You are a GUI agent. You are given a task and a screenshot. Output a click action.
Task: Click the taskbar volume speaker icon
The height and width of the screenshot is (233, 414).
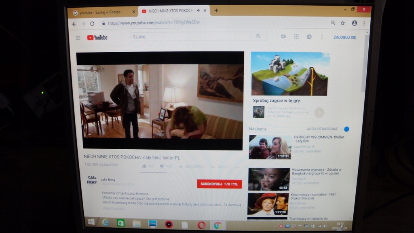point(325,226)
